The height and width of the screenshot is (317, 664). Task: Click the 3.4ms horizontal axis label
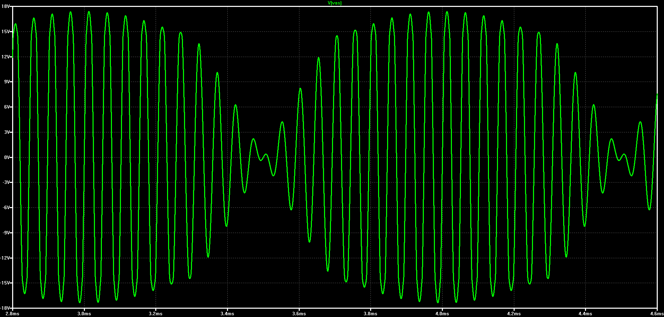pos(227,314)
